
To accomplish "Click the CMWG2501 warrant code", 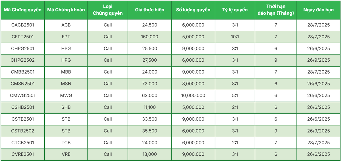I will coord(23,95).
